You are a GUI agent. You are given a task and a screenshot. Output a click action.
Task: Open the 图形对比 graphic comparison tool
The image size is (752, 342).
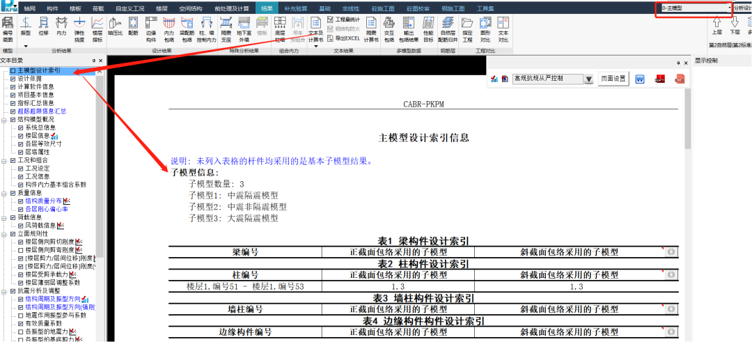click(485, 29)
